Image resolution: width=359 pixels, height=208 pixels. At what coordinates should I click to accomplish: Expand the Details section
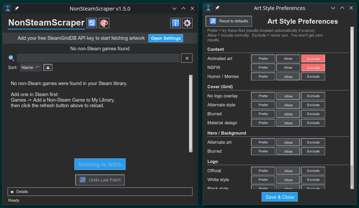[x=100, y=192]
